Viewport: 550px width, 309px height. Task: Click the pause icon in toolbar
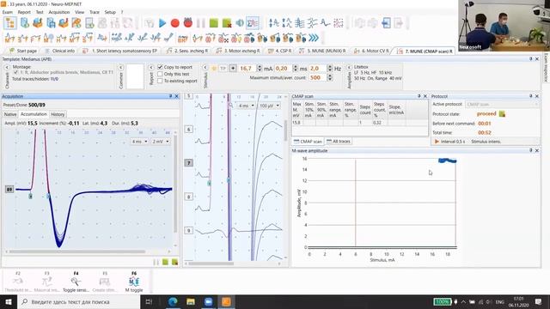point(200,23)
